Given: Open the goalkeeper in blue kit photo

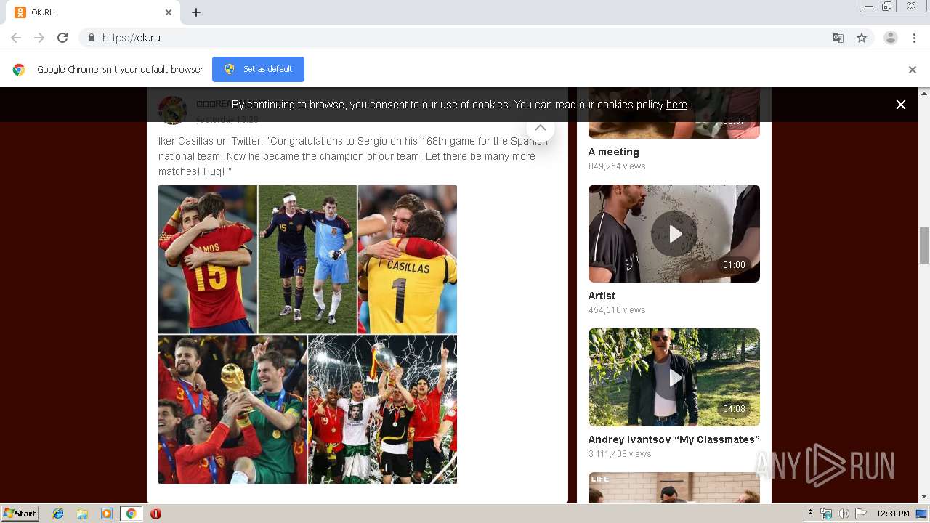Looking at the screenshot, I should pos(307,259).
